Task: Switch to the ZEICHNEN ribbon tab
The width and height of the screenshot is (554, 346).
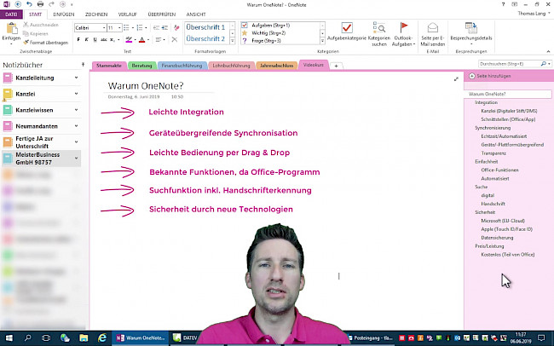Action: (96, 14)
